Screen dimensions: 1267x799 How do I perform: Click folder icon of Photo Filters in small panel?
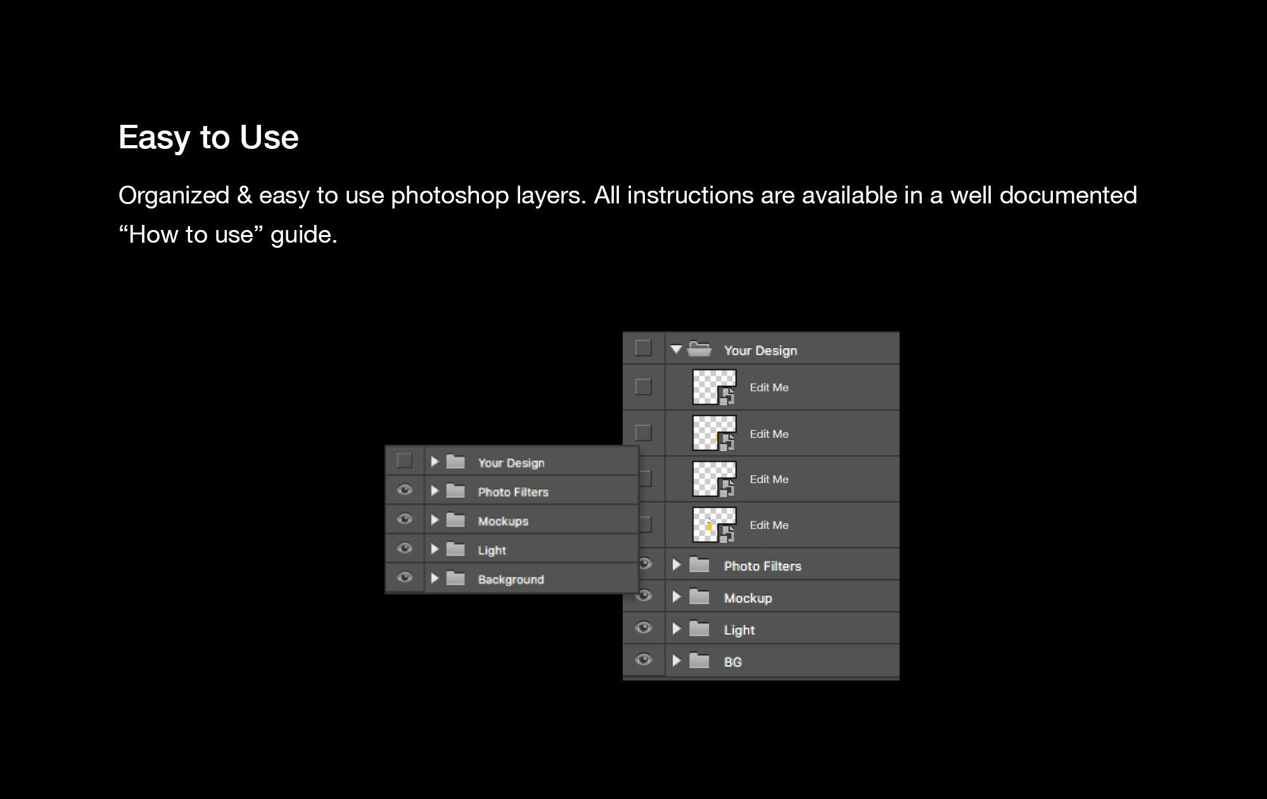(455, 491)
